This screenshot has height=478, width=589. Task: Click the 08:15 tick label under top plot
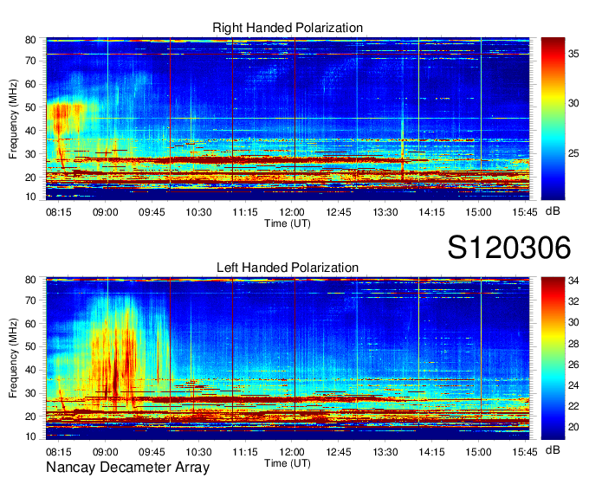[59, 212]
